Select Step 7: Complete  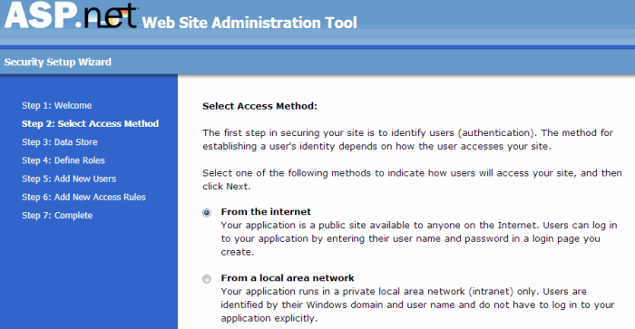tap(57, 216)
